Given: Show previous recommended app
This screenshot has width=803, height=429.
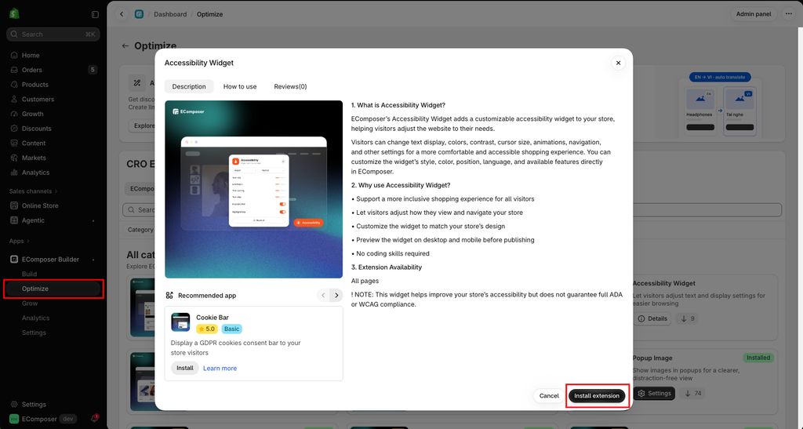Looking at the screenshot, I should tap(323, 296).
